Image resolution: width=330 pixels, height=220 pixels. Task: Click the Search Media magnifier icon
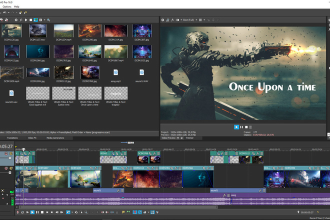tap(48, 20)
